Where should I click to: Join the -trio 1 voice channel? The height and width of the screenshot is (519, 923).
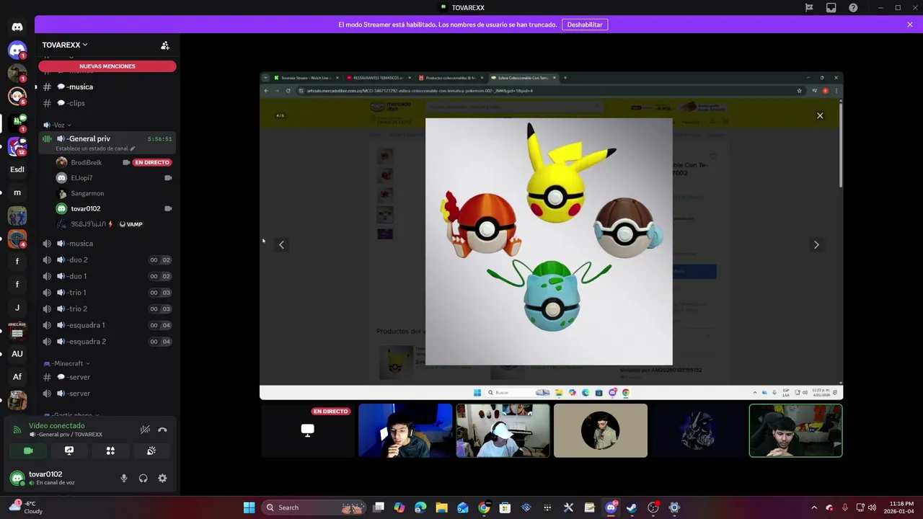[x=107, y=293]
